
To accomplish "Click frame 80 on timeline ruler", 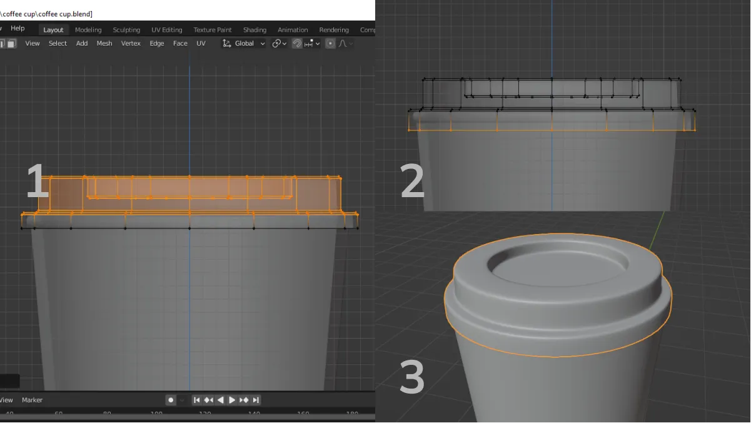I will [107, 414].
